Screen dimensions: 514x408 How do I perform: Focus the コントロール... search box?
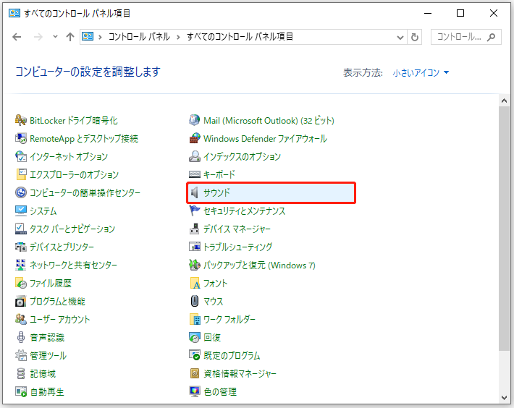click(x=465, y=37)
